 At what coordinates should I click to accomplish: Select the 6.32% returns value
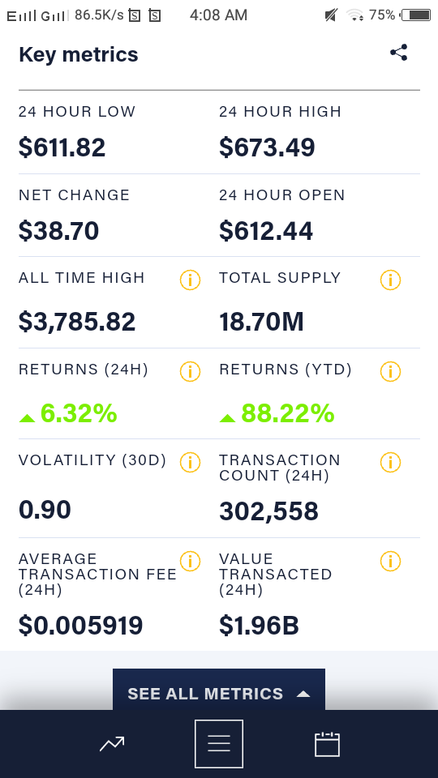click(79, 413)
